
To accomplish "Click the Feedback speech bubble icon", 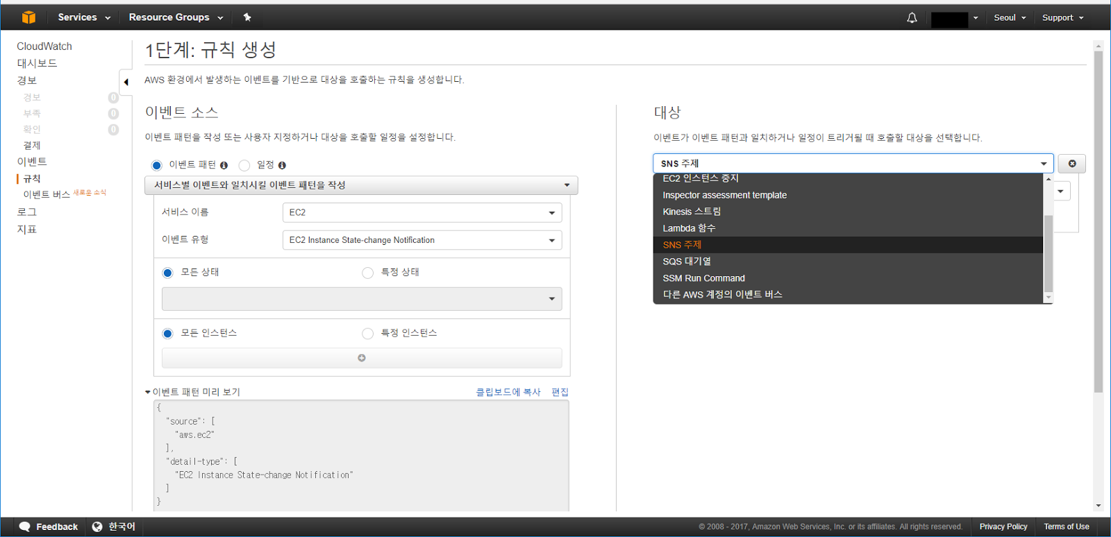I will click(x=25, y=527).
